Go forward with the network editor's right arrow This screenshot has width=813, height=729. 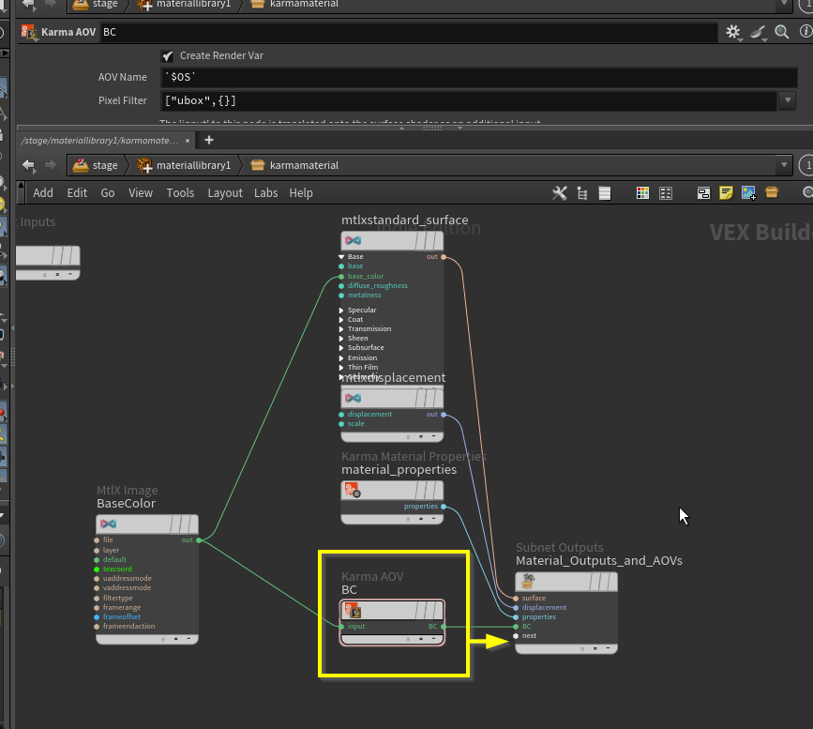[x=51, y=165]
